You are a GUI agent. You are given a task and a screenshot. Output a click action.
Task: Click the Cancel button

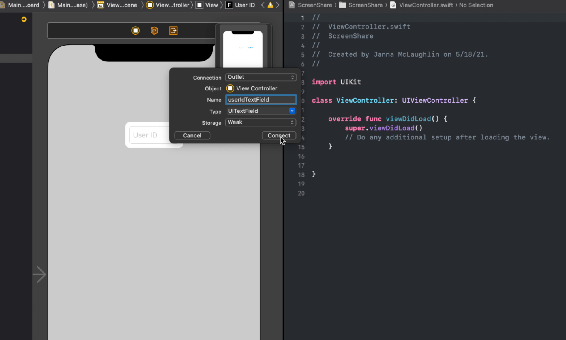(192, 135)
